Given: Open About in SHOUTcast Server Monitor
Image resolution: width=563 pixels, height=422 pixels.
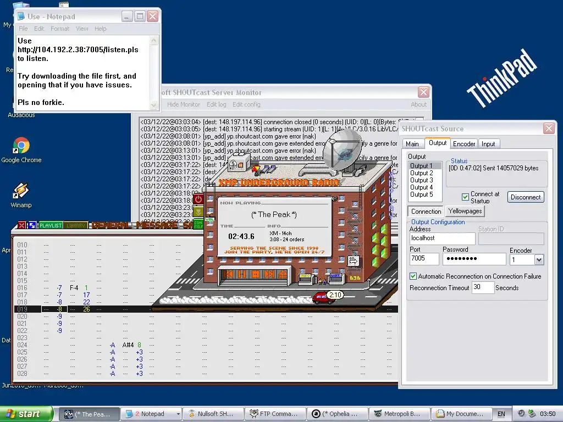Looking at the screenshot, I should 418,104.
